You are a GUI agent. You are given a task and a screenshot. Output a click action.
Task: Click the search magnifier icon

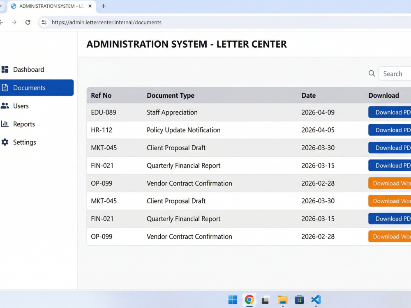(372, 74)
